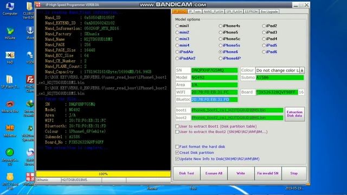The height and width of the screenshot is (195, 347).
Task: Click the yellow 100% progress bar
Action: (103, 174)
